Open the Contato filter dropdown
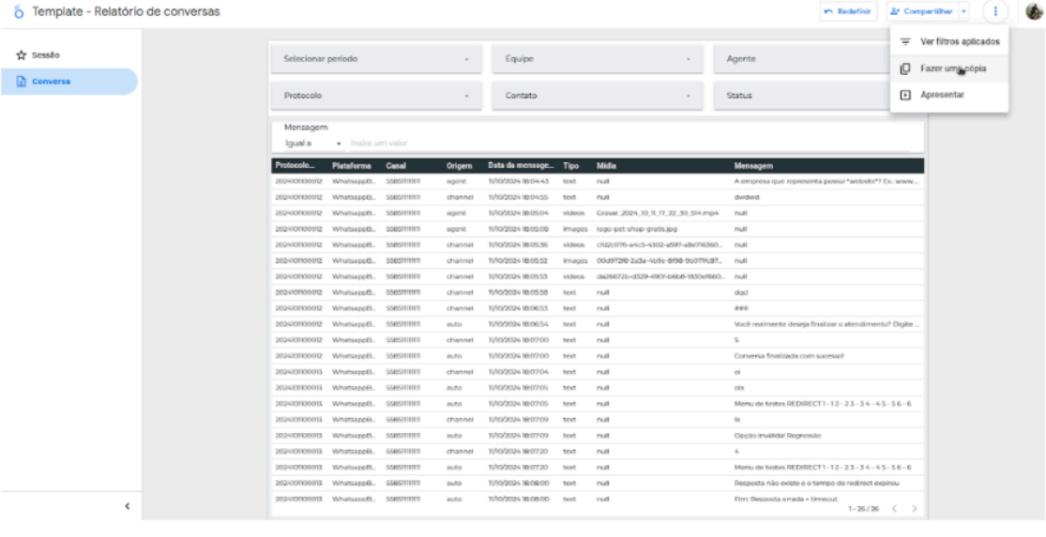The height and width of the screenshot is (537, 1046). pos(598,96)
